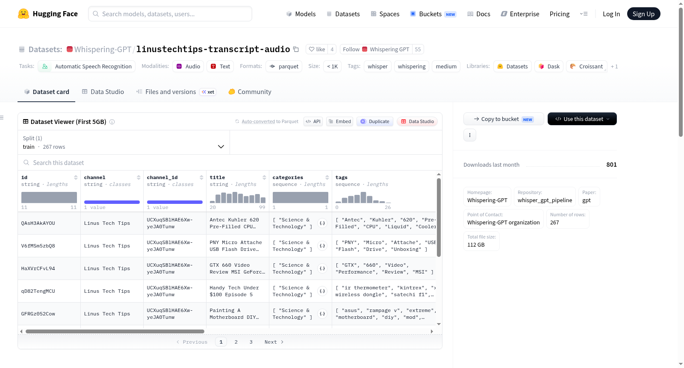Open the page sidebar hamburger icon
Viewport: 684px width, 368px height.
(x=2, y=118)
